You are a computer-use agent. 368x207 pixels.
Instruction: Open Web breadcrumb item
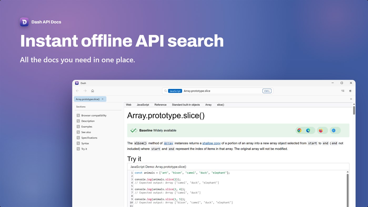point(129,105)
